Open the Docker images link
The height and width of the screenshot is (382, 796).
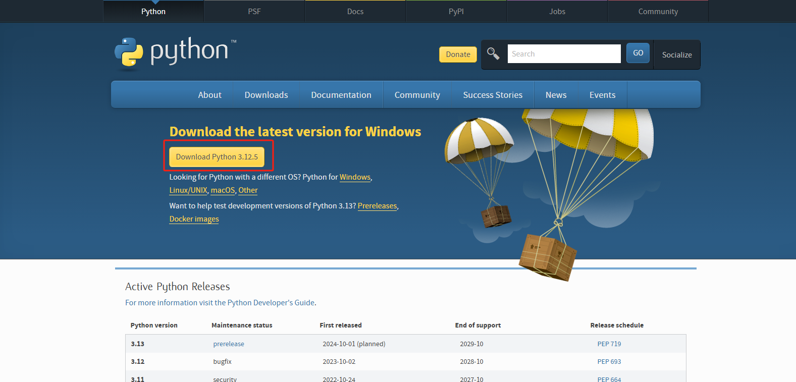[x=194, y=219]
